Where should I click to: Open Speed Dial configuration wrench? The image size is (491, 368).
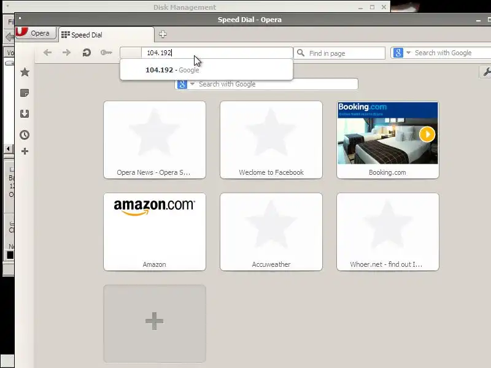[x=487, y=72]
